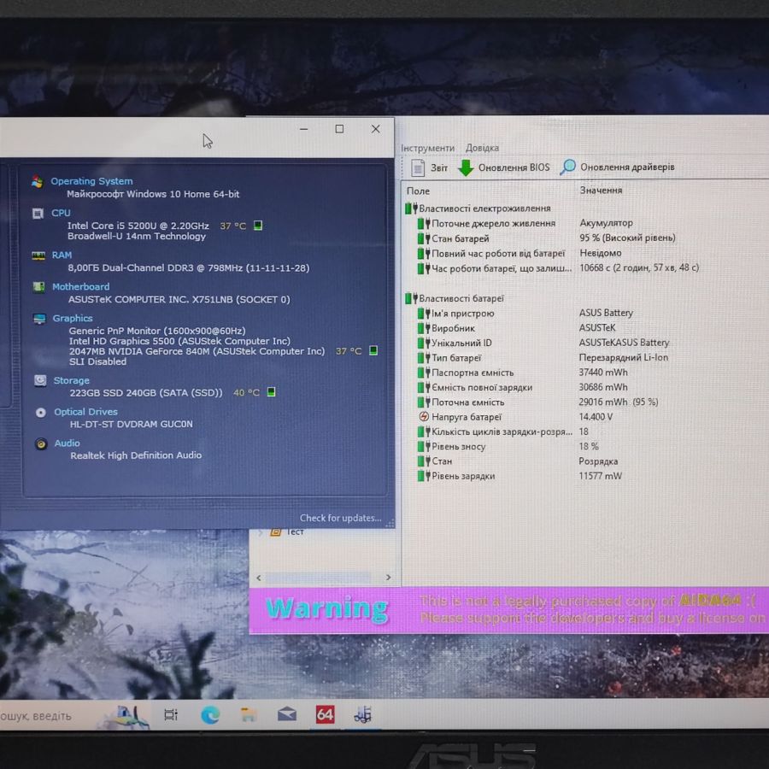Open the Audio section link
769x769 pixels.
pyautogui.click(x=68, y=443)
